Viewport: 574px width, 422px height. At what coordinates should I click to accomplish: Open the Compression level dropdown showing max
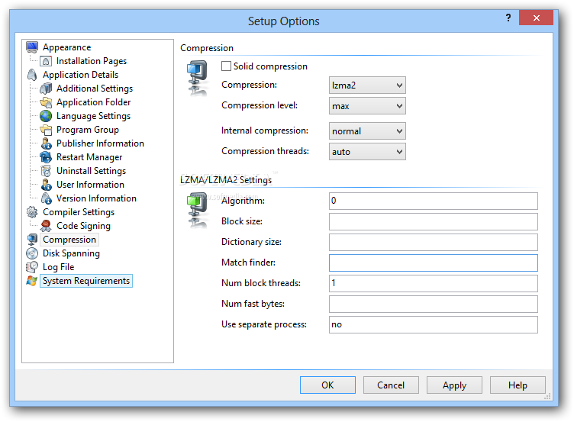367,106
